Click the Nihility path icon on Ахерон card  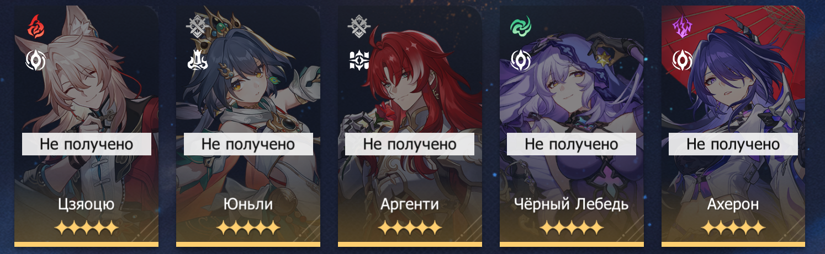tap(683, 60)
